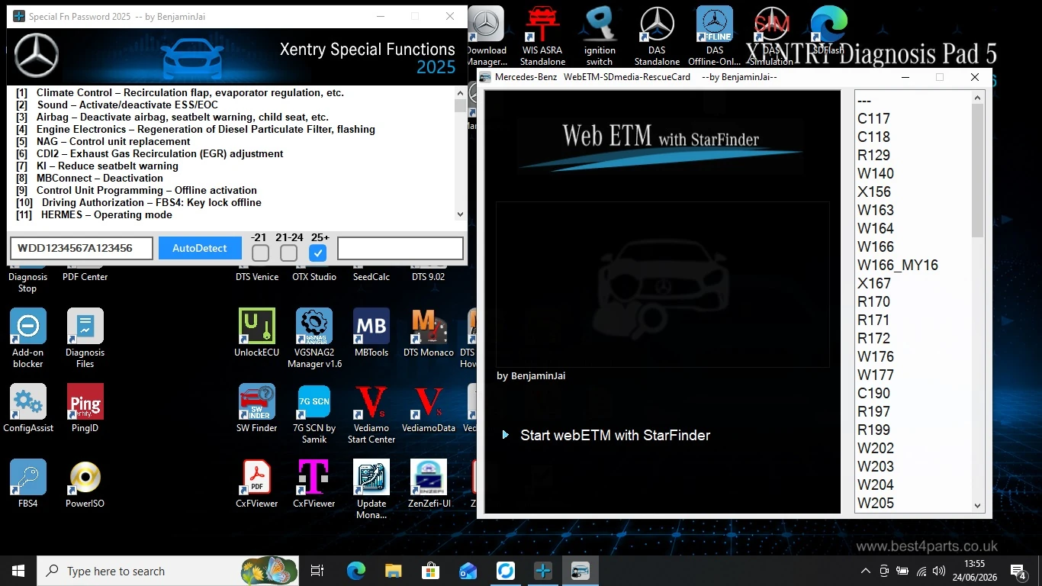Open the Windows notification center

[x=1018, y=571]
